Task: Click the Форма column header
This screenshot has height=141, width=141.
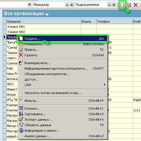Action: pyautogui.click(x=89, y=21)
